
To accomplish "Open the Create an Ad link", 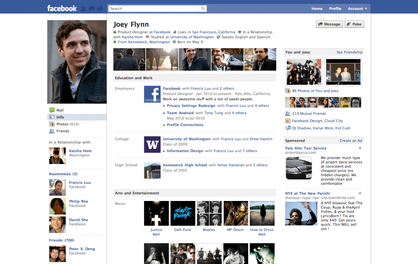I will coord(351,141).
